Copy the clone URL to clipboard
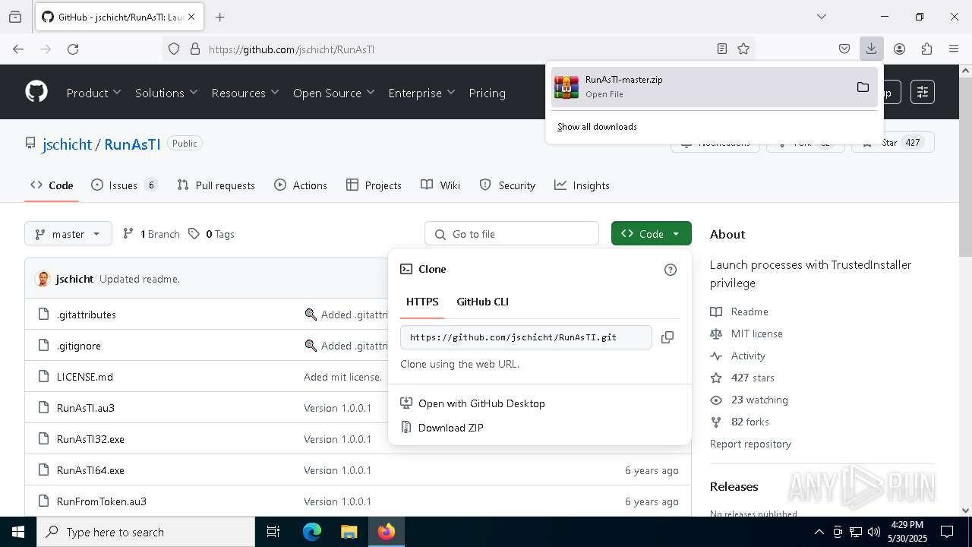This screenshot has width=972, height=547. pyautogui.click(x=667, y=337)
